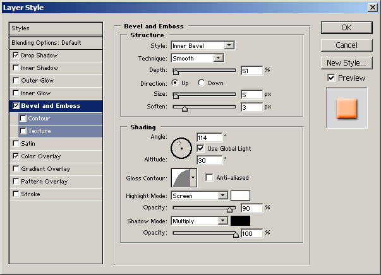381x275 pixels.
Task: Uncheck Use Global Light
Action: [200, 148]
